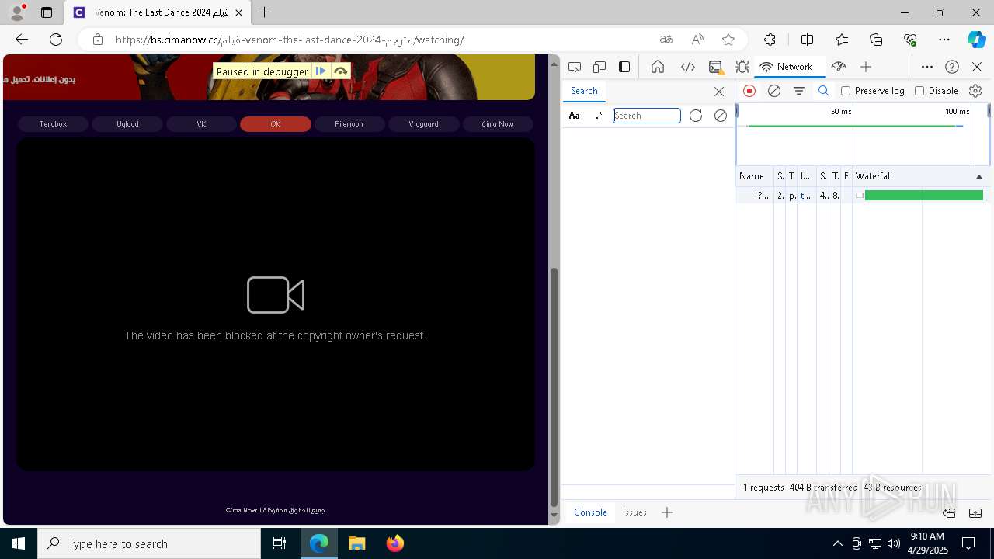Select the network request row 1?...

[x=863, y=196]
